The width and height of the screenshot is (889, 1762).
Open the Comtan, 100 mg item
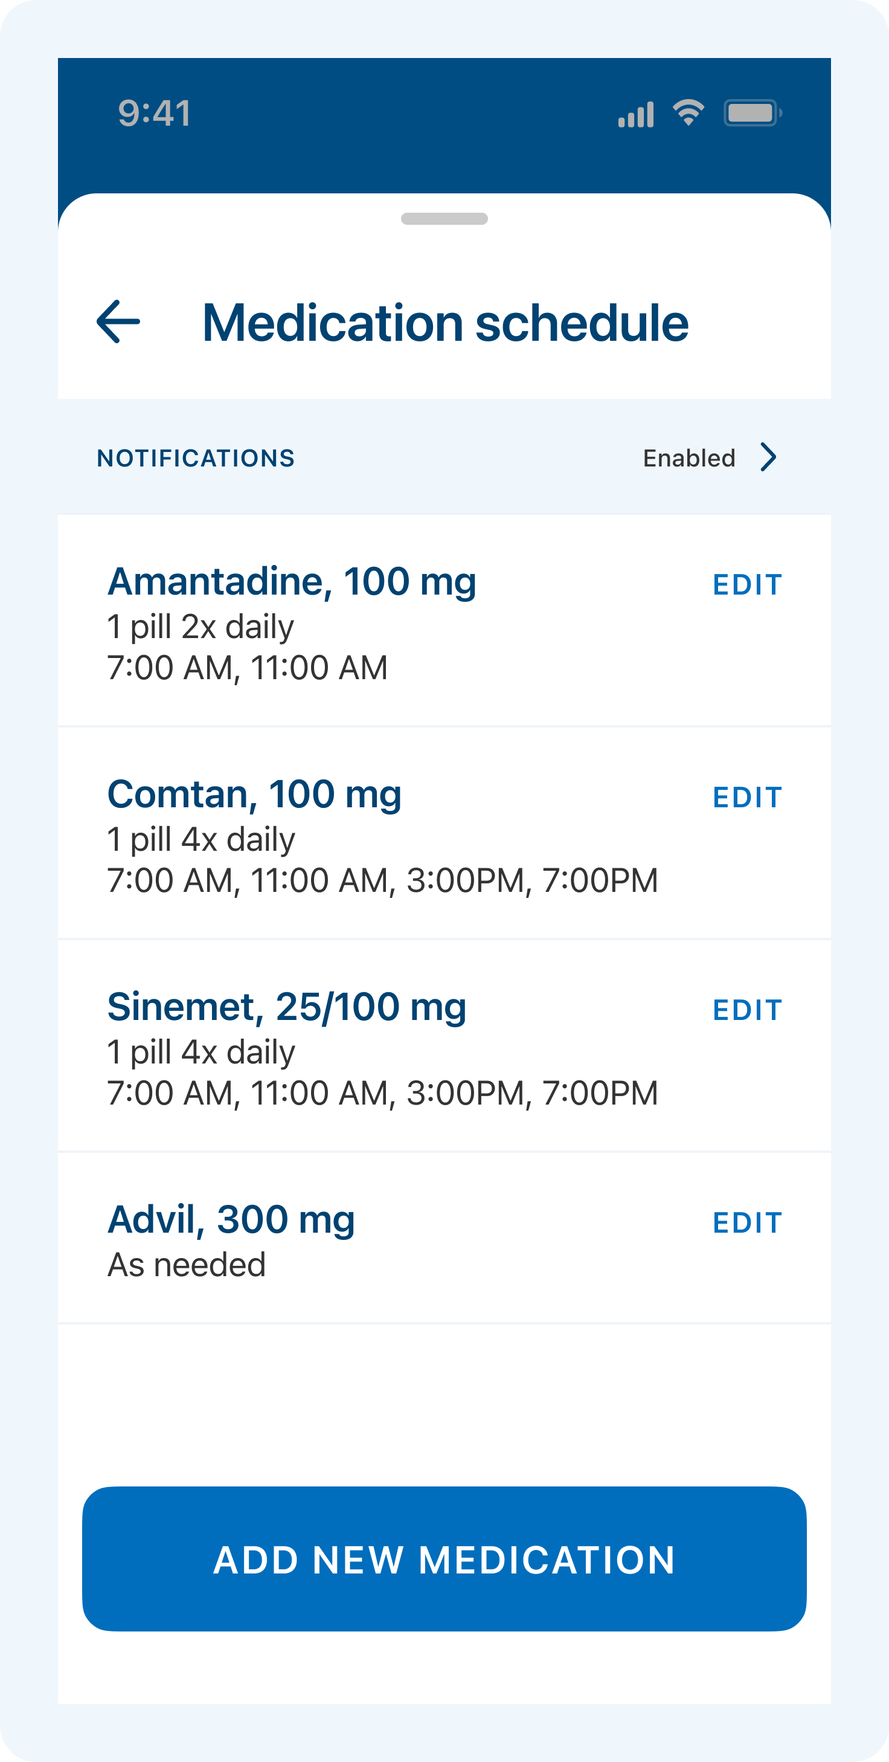click(254, 795)
